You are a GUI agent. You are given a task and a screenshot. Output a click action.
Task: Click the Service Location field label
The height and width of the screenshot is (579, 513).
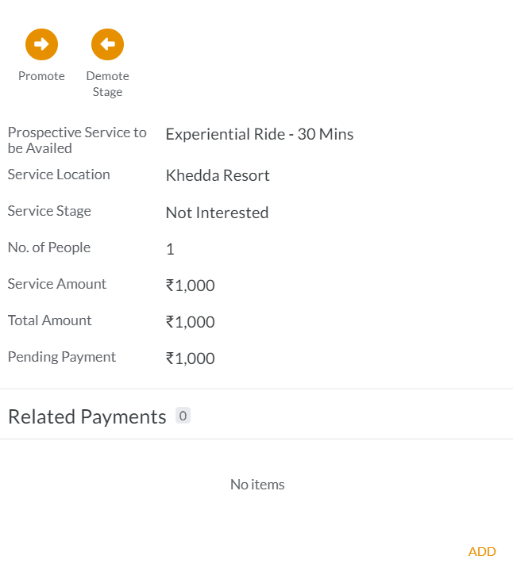(59, 174)
